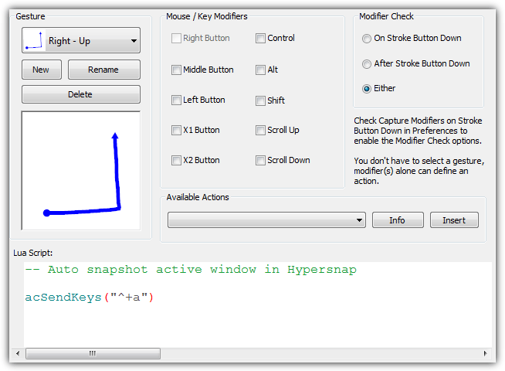Select After Stroke Button Down option

point(367,64)
